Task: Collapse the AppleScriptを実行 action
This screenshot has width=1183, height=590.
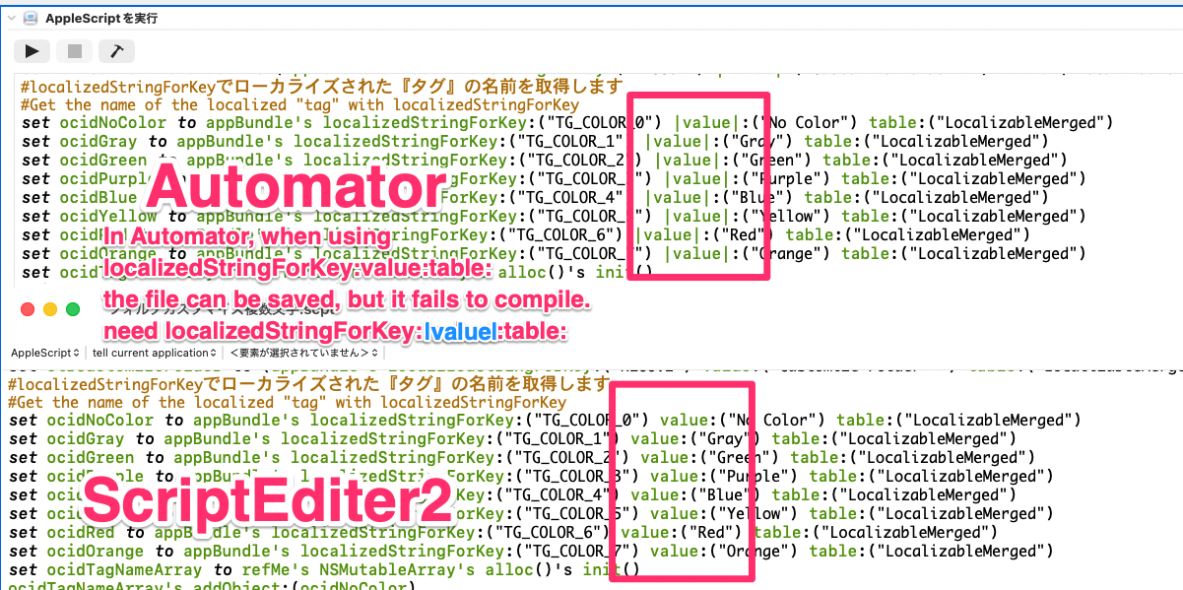Action: click(10, 19)
